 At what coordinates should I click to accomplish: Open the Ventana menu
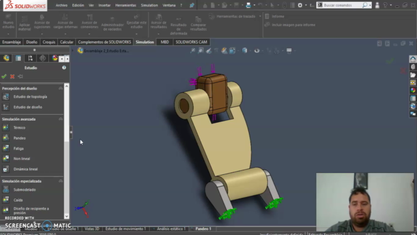tap(169, 5)
